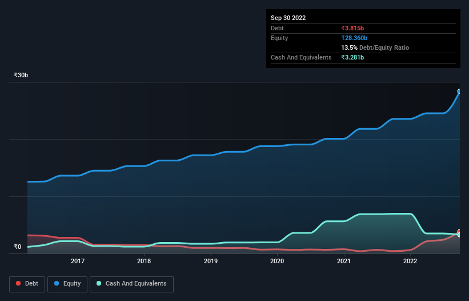The width and height of the screenshot is (469, 301).
Task: Click the 2020 x-axis label
Action: pyautogui.click(x=277, y=261)
